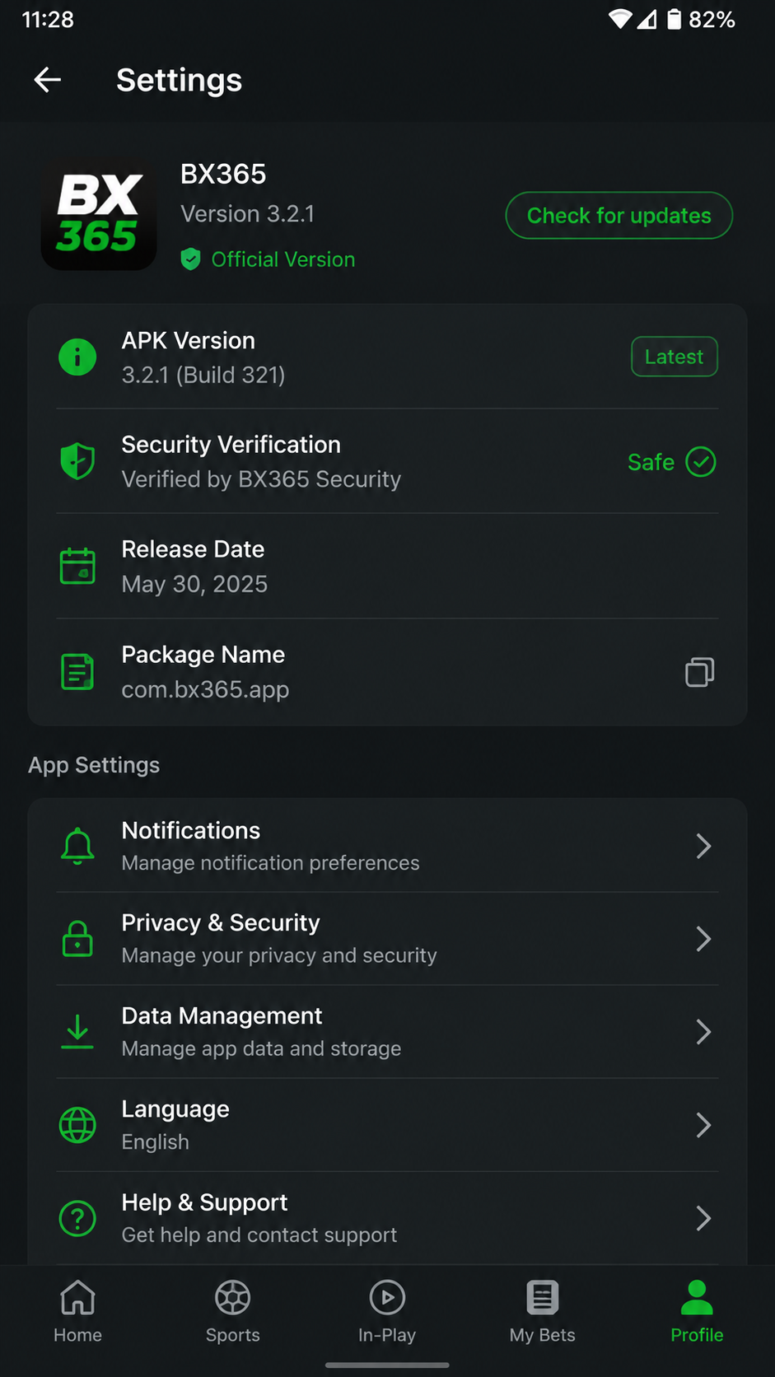Switch to the In-Play tab
The image size is (775, 1377).
click(x=387, y=1312)
